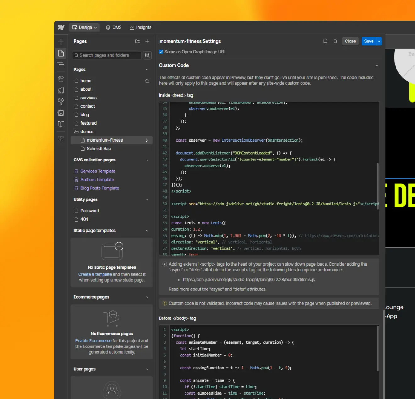Click inside the Before body tag editor
The height and width of the screenshot is (399, 415).
(x=269, y=362)
